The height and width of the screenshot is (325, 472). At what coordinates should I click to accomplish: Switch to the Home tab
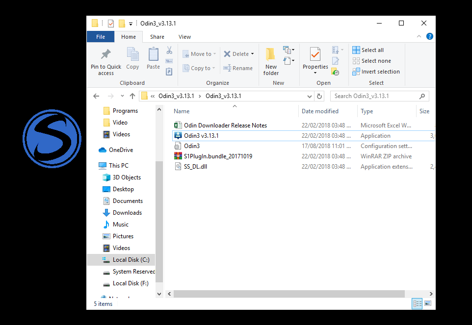[129, 37]
